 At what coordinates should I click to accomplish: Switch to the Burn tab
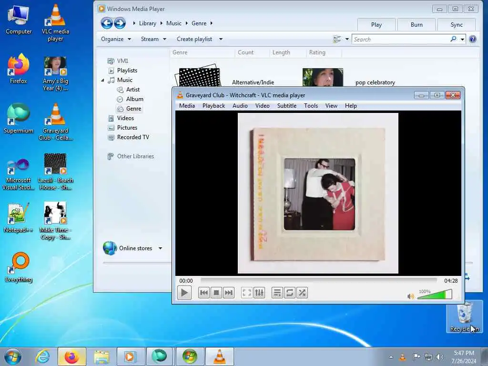pos(417,25)
